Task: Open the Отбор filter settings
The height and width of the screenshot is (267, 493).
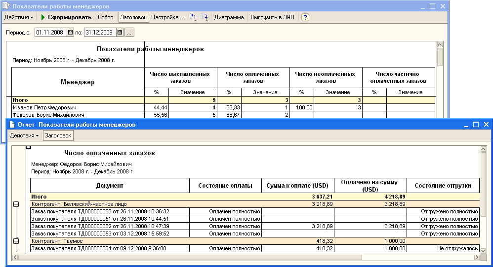Action: tap(105, 17)
